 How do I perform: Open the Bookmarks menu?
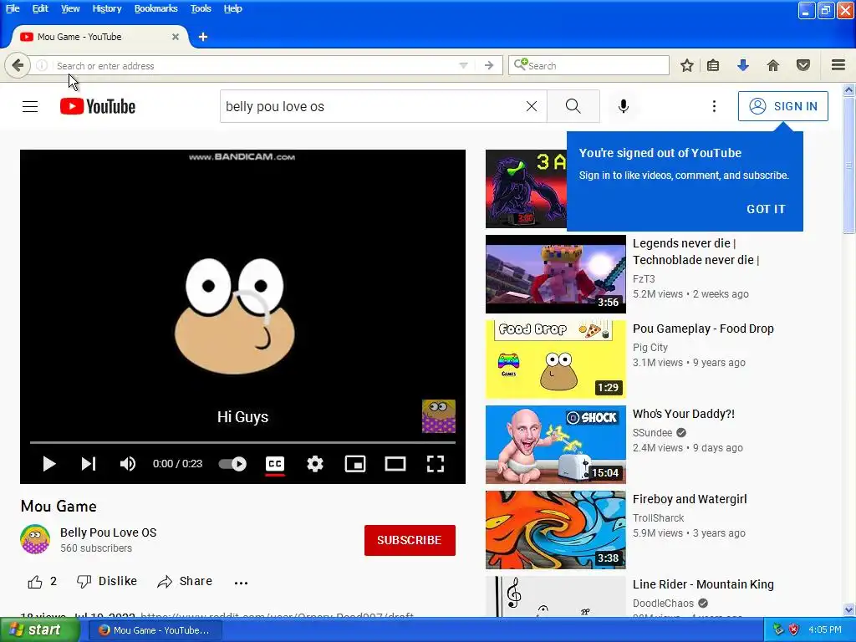point(155,8)
